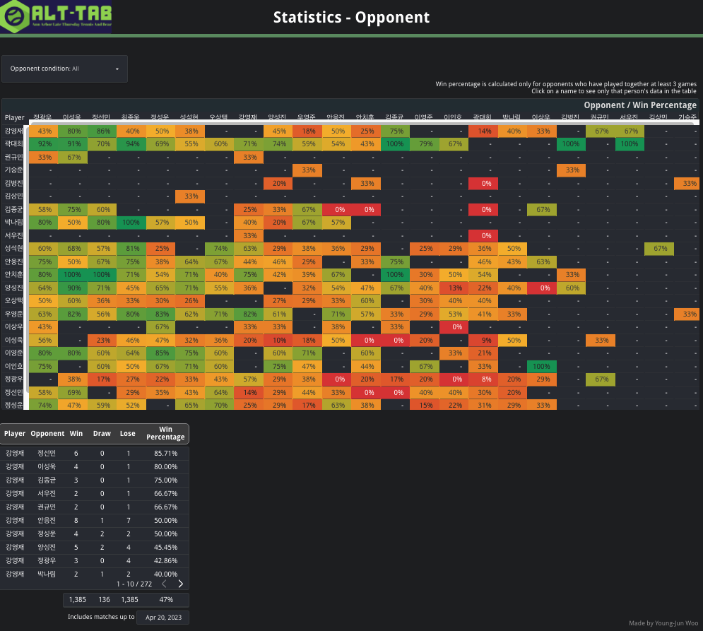Viewport: 703px width, 631px height.
Task: Click the Player header above heatmap rows
Action: (14, 118)
